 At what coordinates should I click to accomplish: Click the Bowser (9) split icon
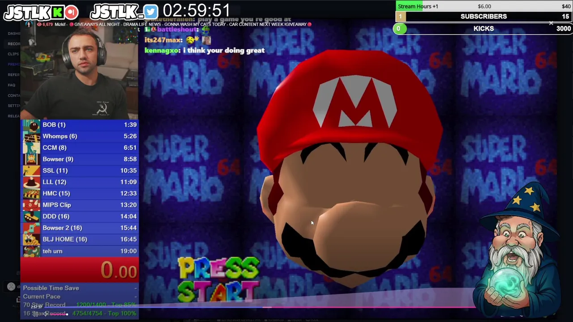(31, 159)
